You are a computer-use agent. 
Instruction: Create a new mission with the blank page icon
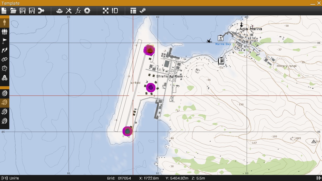[4, 11]
